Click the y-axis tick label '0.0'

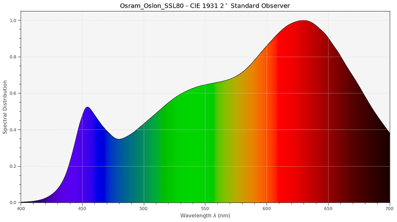point(13,203)
